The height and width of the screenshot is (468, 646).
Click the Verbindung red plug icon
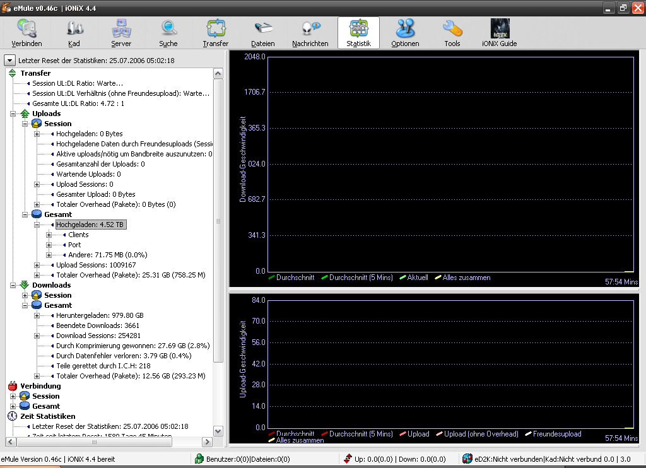pyautogui.click(x=13, y=386)
